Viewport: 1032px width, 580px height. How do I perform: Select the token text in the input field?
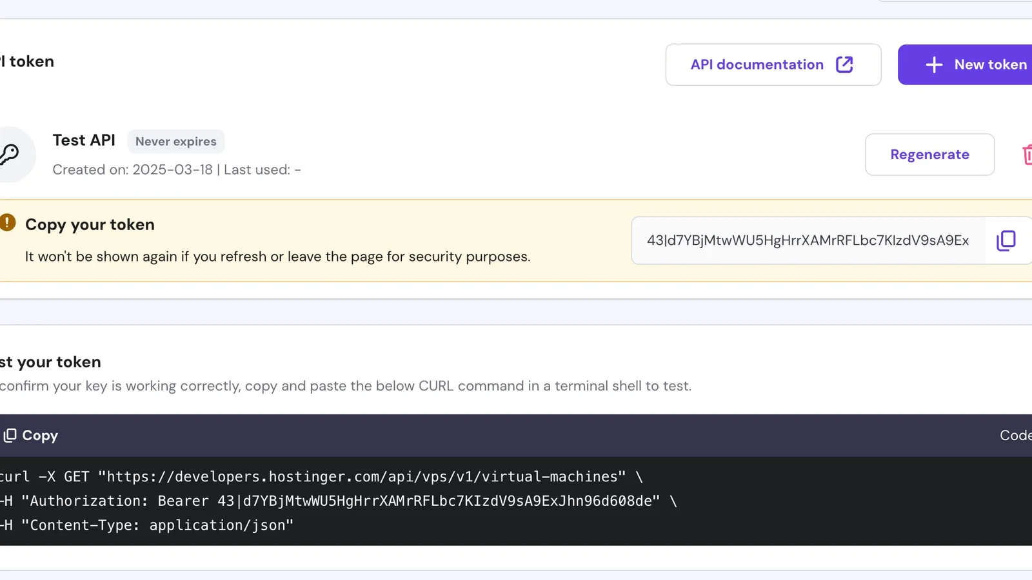pos(808,240)
